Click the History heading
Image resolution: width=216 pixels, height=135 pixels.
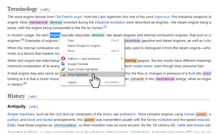click(x=16, y=96)
